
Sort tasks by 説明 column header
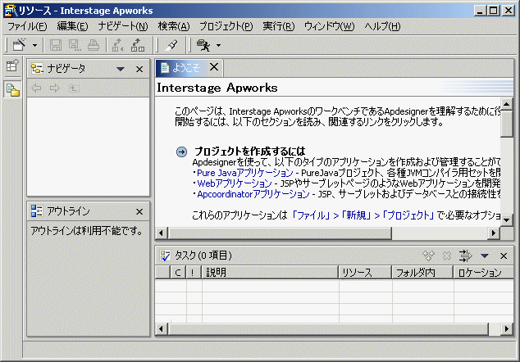coord(270,272)
